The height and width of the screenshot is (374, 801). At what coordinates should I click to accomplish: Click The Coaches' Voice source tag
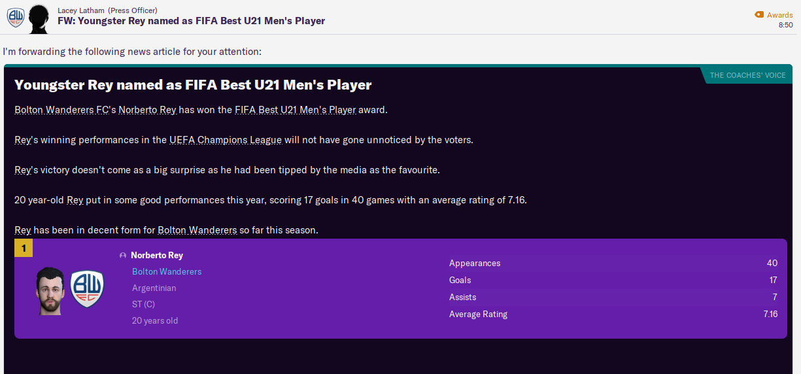pyautogui.click(x=747, y=75)
